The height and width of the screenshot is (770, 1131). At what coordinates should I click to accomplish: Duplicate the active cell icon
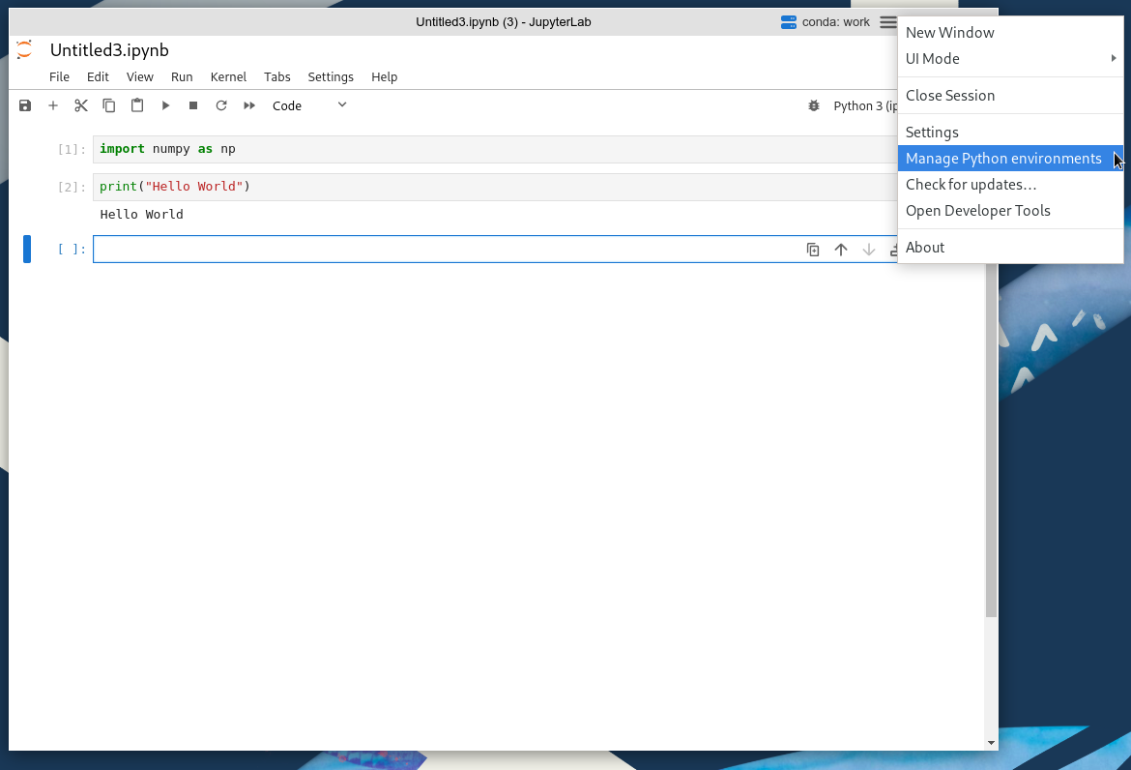tap(813, 249)
